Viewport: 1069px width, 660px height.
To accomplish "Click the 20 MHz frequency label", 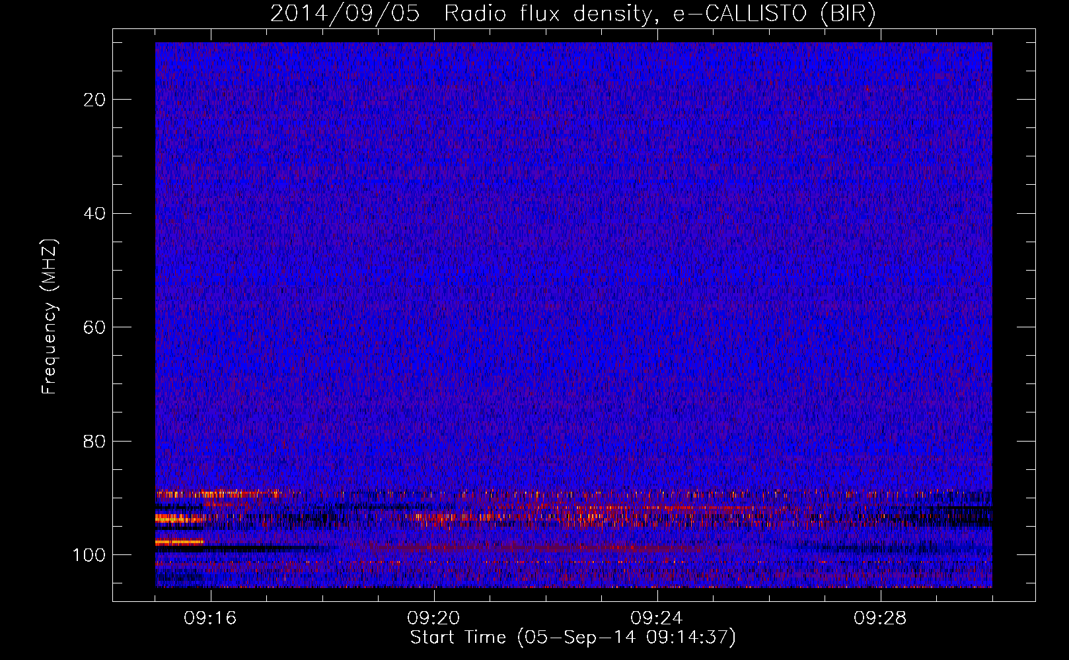I will pos(95,100).
